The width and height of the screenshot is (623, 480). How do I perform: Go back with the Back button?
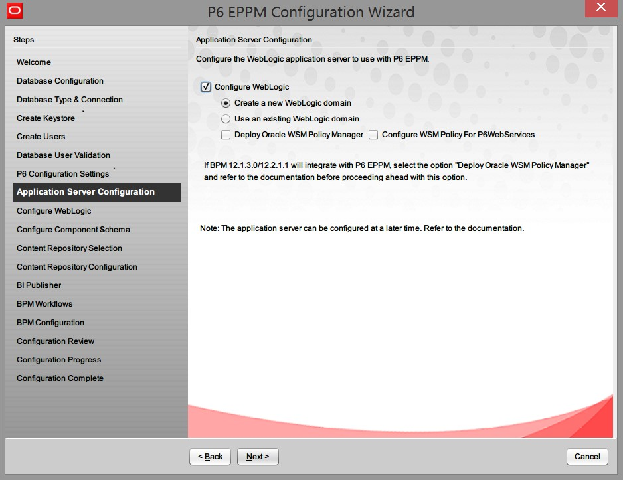(x=210, y=457)
